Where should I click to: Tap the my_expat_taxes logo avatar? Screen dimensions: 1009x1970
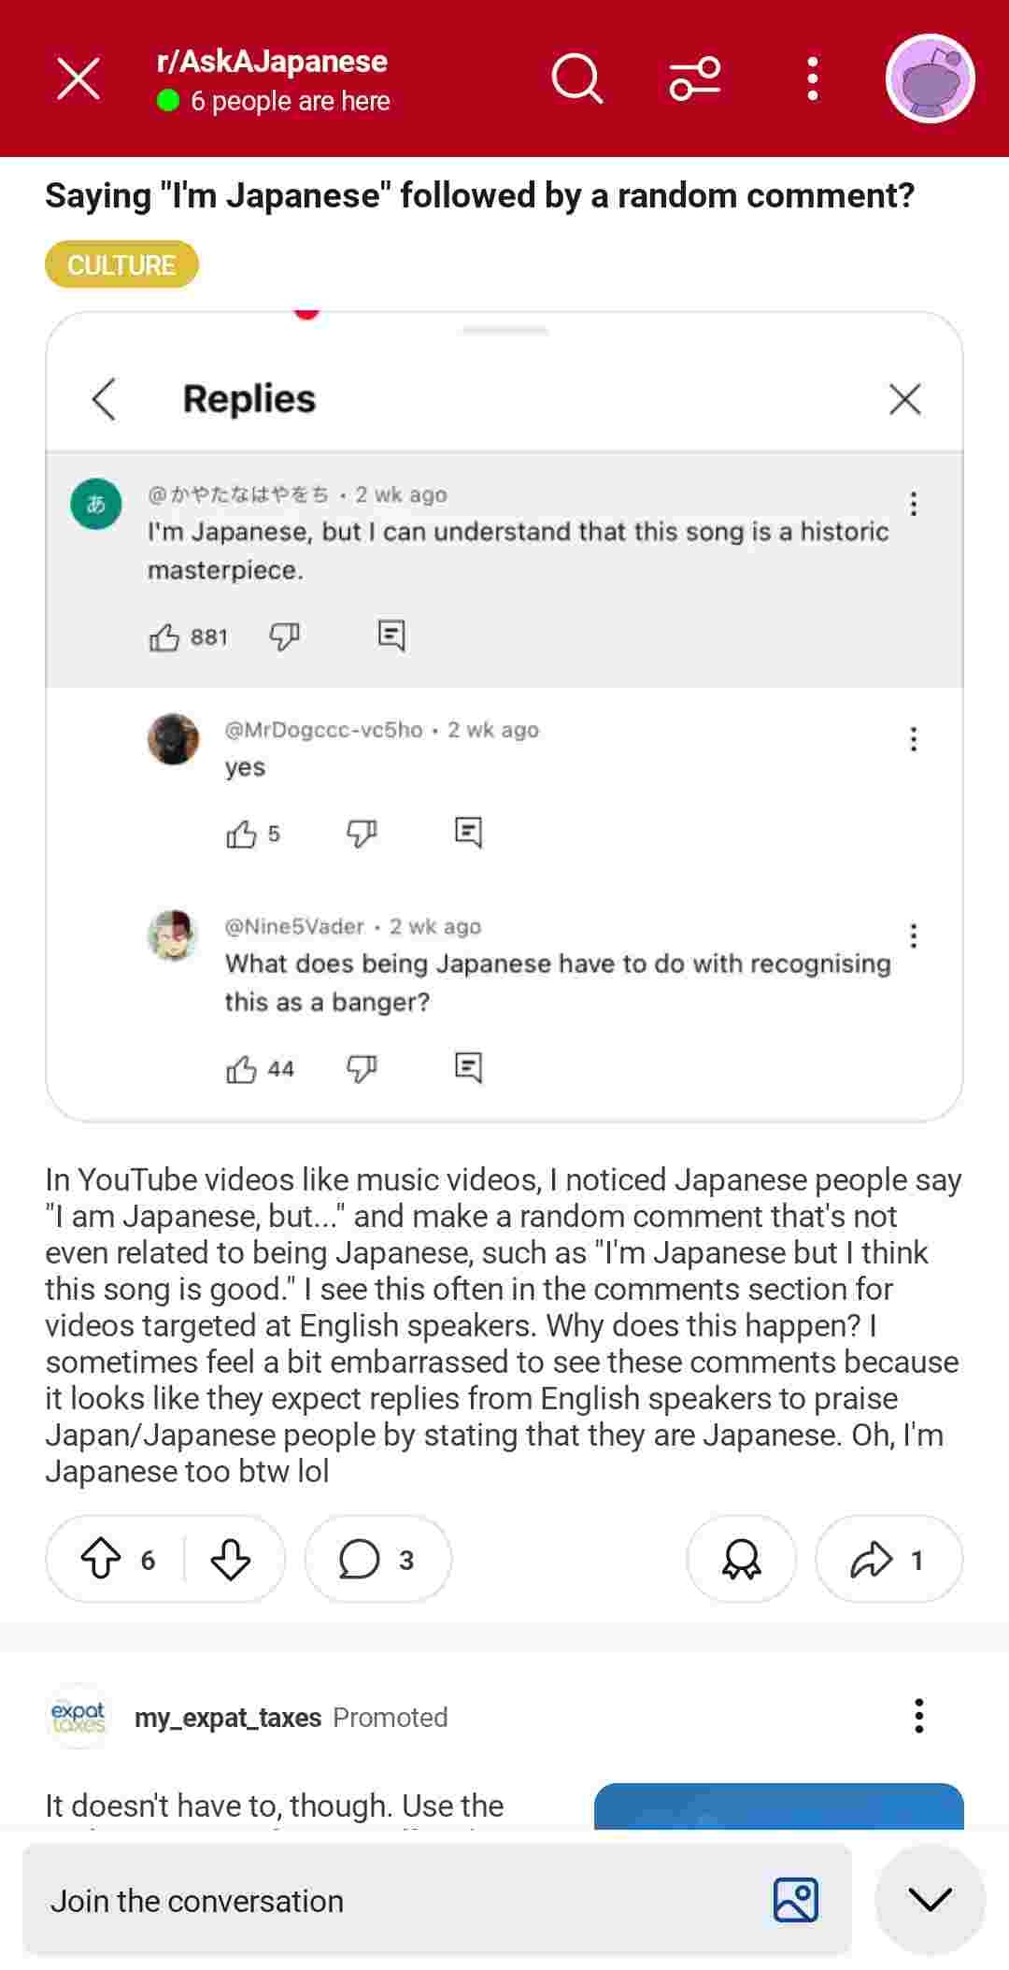(x=79, y=1717)
